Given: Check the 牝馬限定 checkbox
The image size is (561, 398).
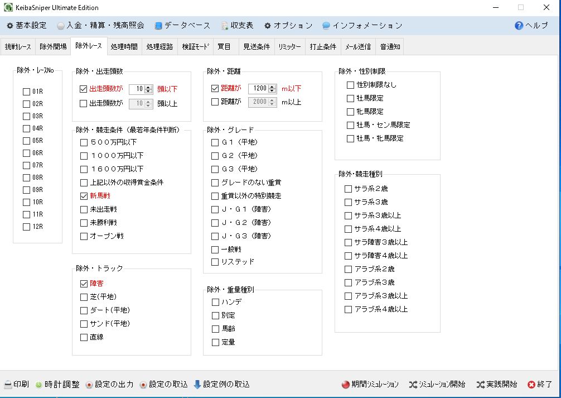Looking at the screenshot, I should point(350,112).
